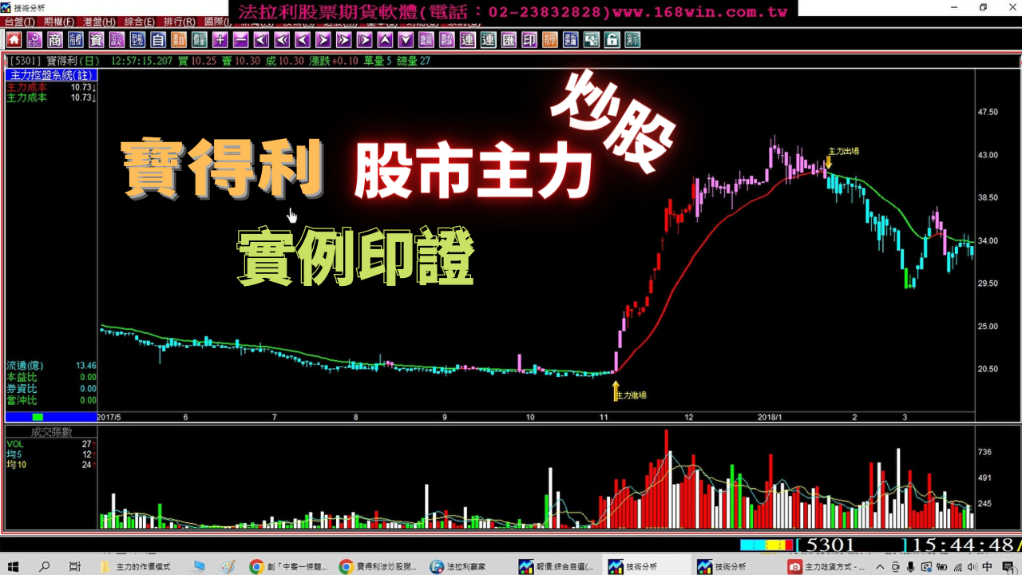
Task: Show hidden system tray icons chevron
Action: (881, 566)
